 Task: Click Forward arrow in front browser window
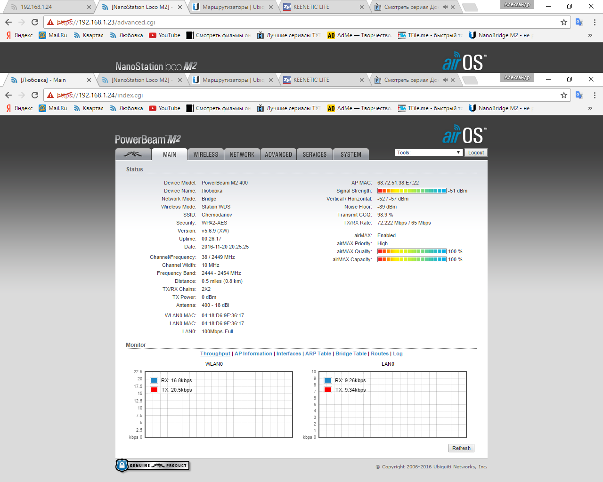[x=22, y=95]
